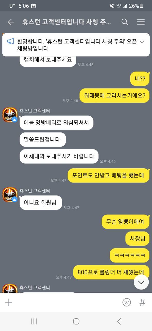
Task: Open chat search magnifier icon
Action: (x=125, y=22)
